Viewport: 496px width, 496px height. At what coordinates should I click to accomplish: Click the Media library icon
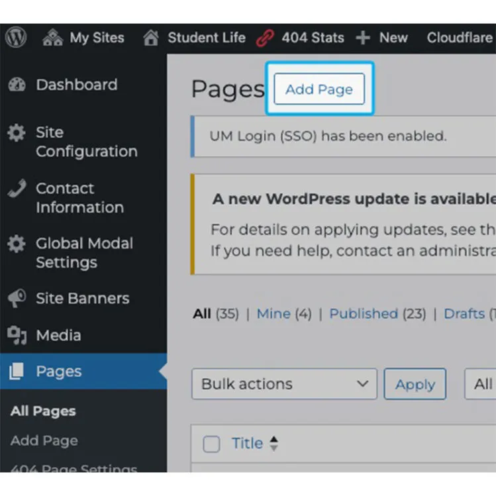point(17,335)
